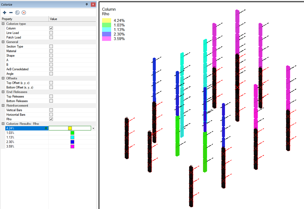Click the minus collapse-all icon
Image resolution: width=304 pixels, height=209 pixels.
(11, 13)
